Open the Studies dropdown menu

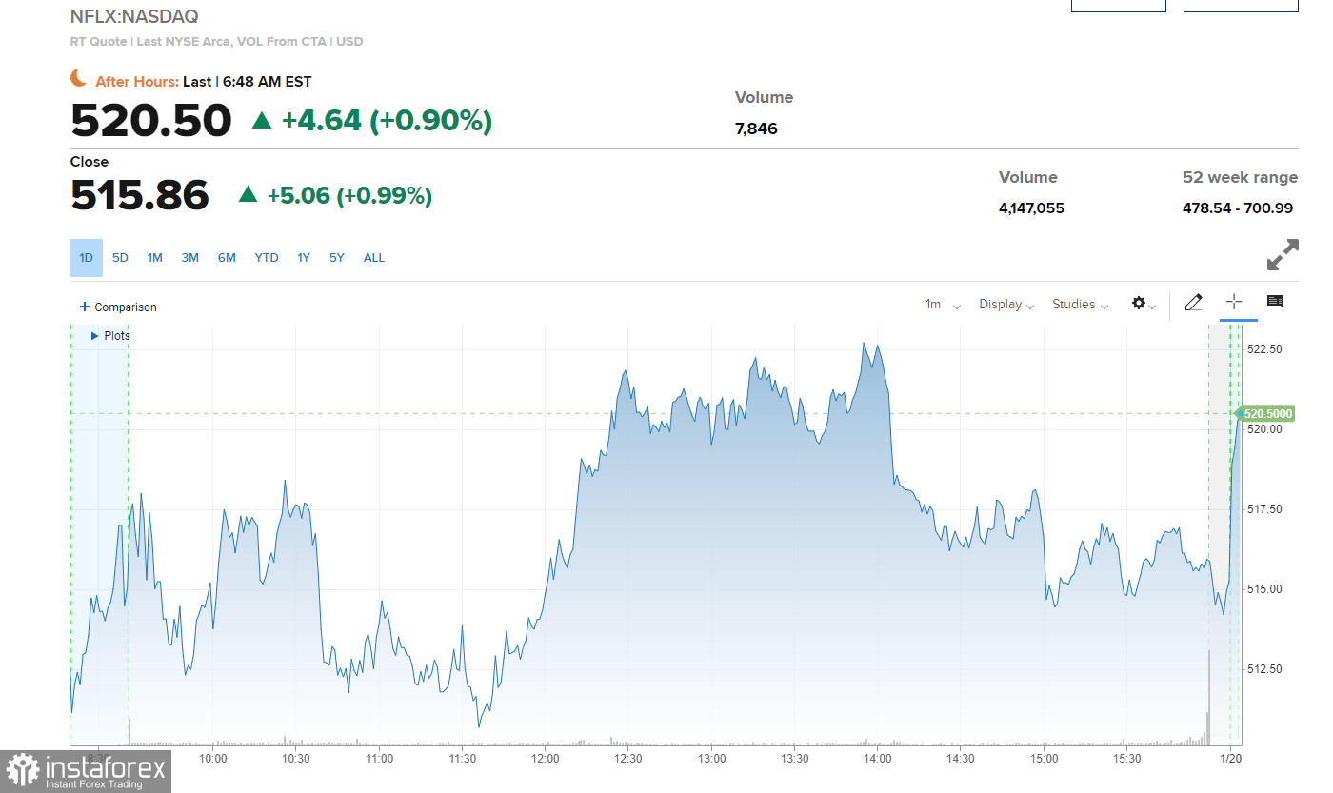click(x=1080, y=305)
